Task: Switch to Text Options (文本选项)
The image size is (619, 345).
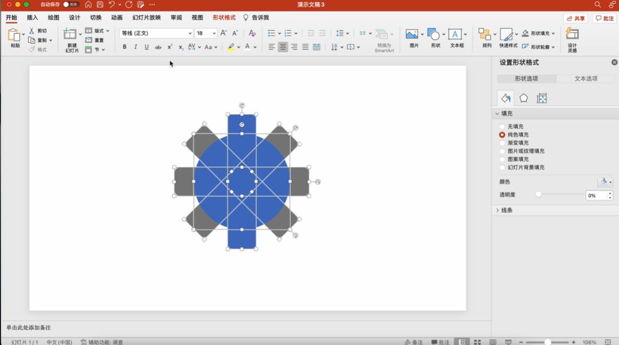Action: tap(586, 79)
